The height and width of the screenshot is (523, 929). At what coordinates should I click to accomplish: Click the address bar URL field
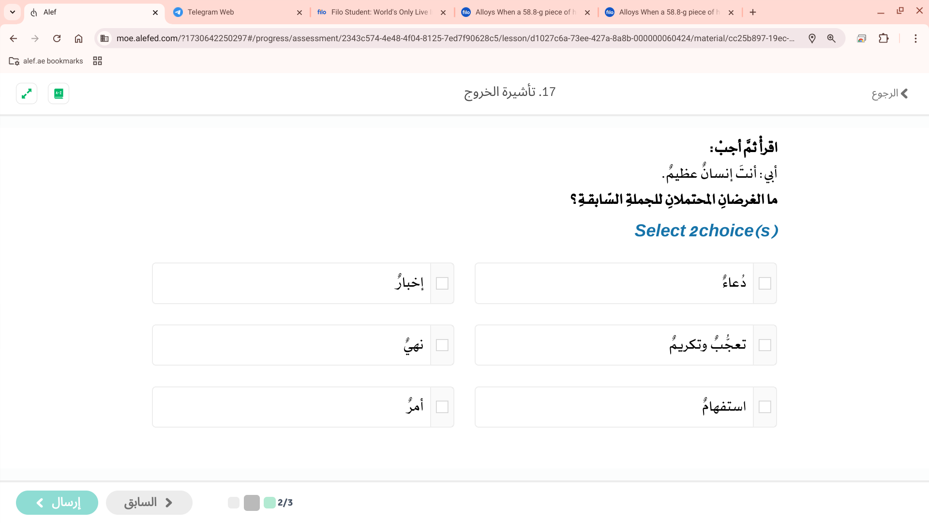(x=455, y=38)
